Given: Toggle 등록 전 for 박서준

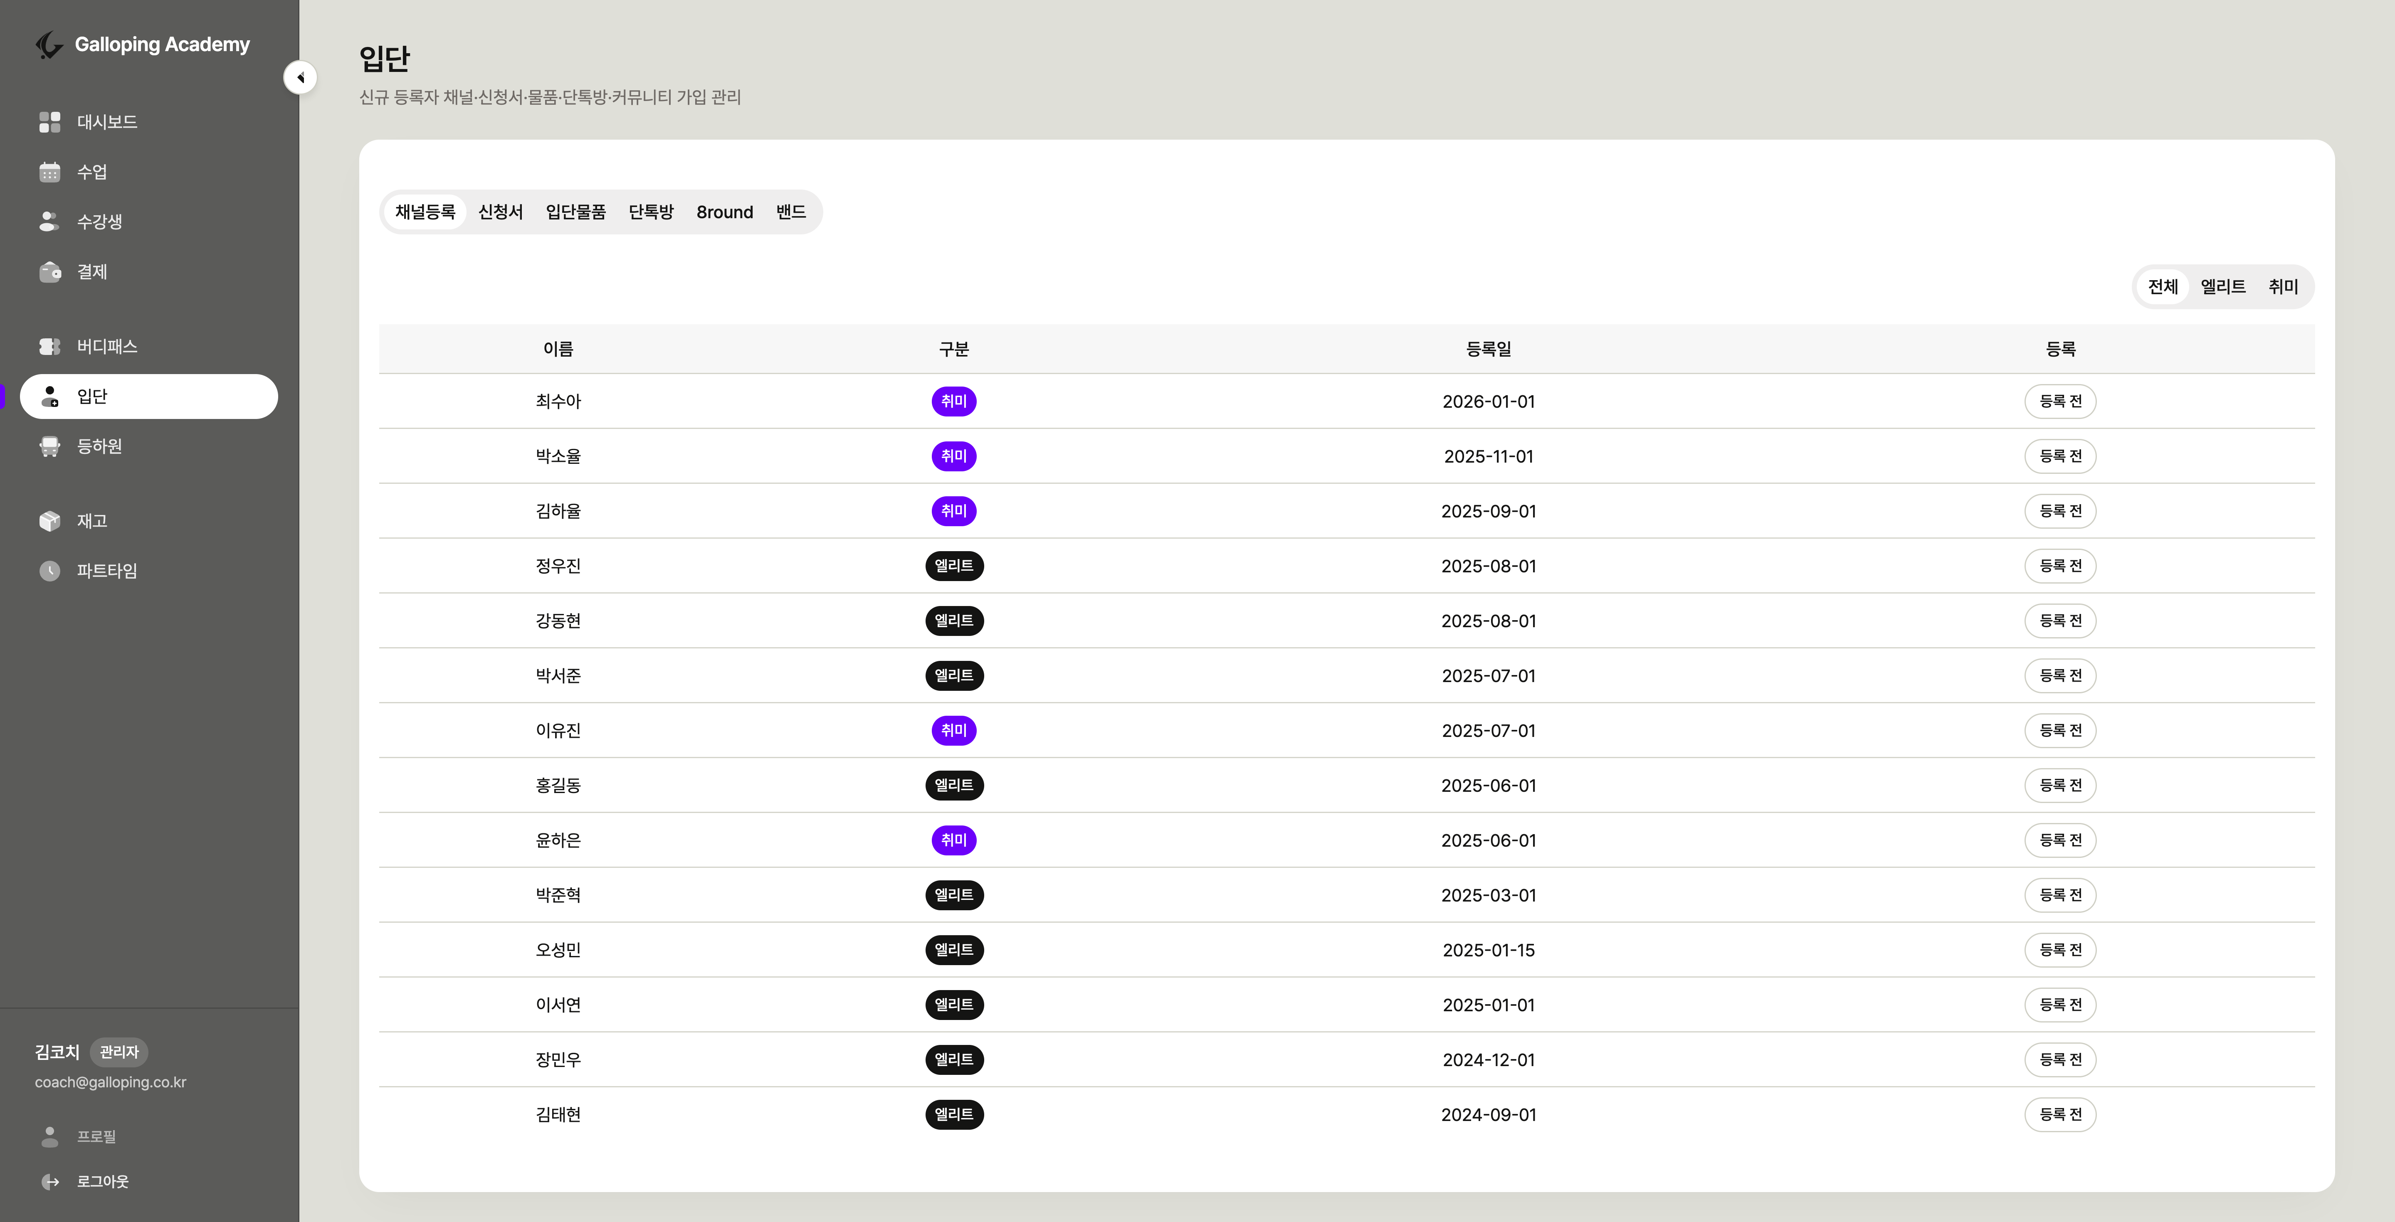Looking at the screenshot, I should click(2060, 675).
